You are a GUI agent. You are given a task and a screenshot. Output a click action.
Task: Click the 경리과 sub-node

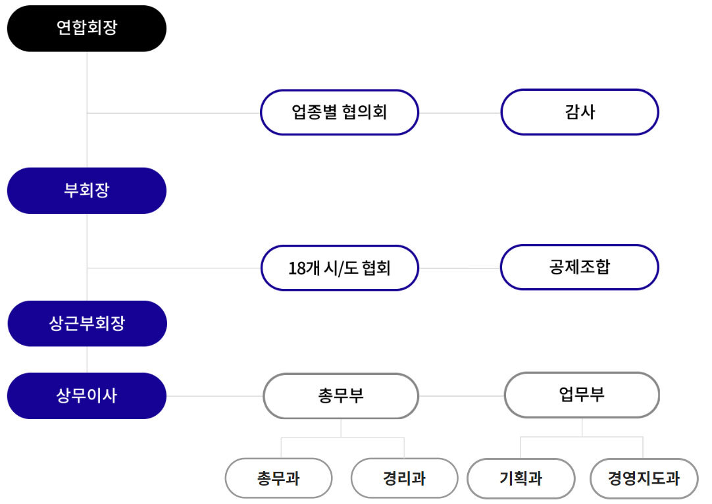click(404, 478)
